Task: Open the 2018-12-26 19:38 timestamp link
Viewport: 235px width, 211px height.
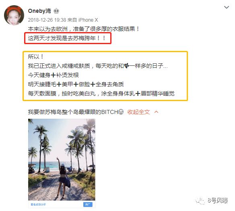Action: 47,20
